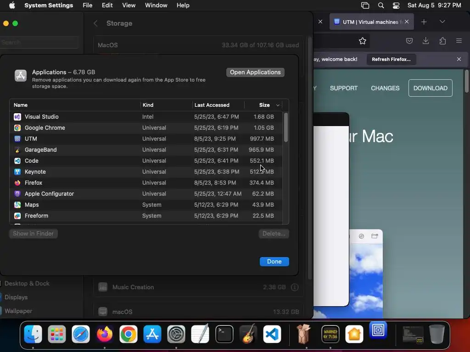The width and height of the screenshot is (470, 352).
Task: Open Control Center in menu bar
Action: (396, 5)
